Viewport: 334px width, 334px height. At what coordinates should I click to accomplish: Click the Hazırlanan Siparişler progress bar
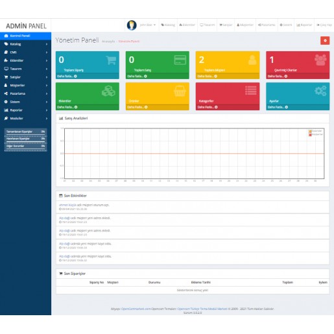pos(25,142)
